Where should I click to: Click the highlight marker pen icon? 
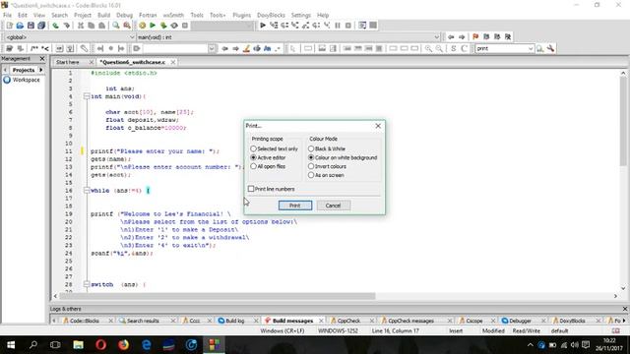pos(246,48)
